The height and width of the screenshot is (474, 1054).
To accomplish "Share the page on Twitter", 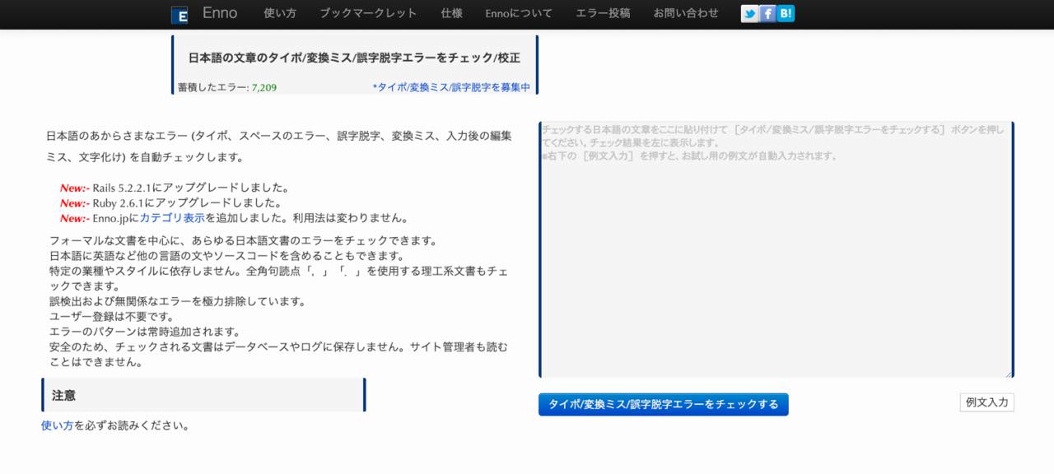I will coord(749,13).
